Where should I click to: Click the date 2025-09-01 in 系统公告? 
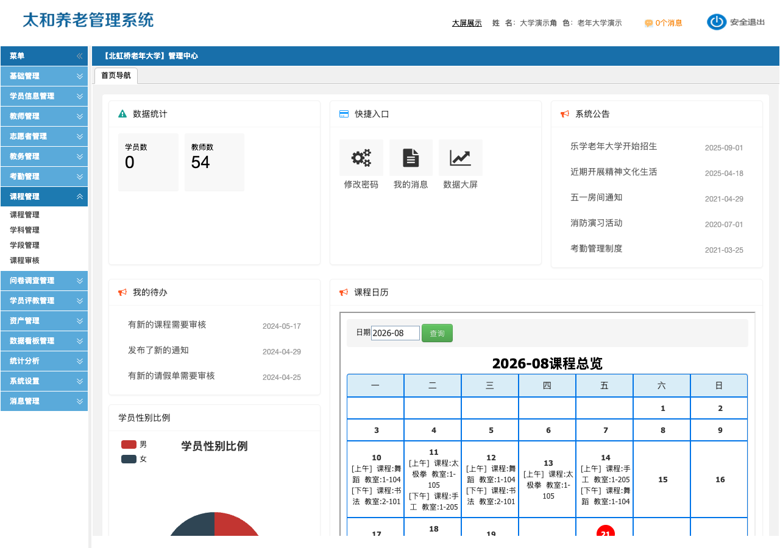[724, 148]
